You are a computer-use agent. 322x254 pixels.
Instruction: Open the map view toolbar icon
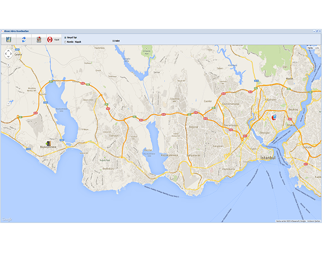point(9,40)
